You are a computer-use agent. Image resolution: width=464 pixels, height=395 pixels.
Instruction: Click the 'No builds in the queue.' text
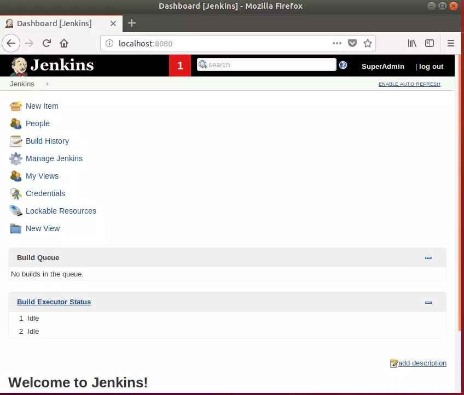click(x=47, y=274)
